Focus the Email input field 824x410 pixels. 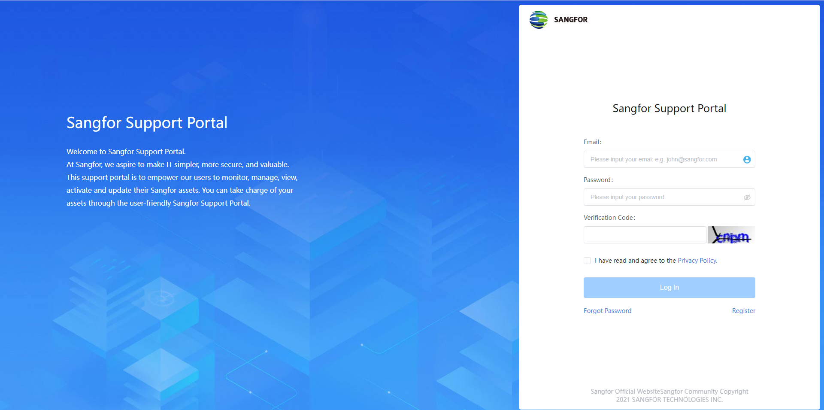(x=669, y=159)
